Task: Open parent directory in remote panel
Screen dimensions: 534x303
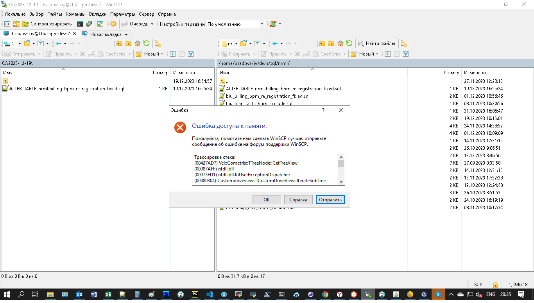Action: 322,43
